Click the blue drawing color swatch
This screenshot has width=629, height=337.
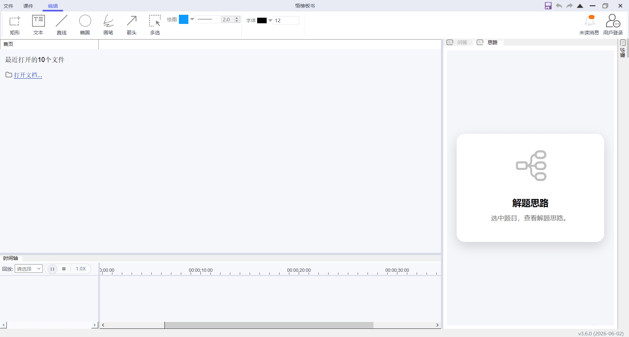coord(183,19)
